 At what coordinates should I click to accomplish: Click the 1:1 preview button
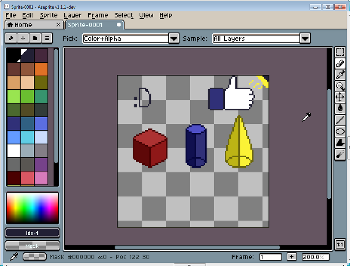[340, 244]
